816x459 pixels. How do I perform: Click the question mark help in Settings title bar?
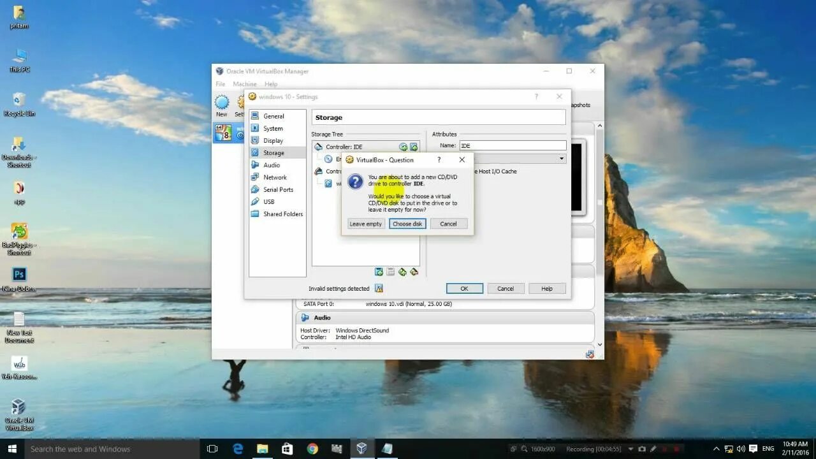coord(536,97)
